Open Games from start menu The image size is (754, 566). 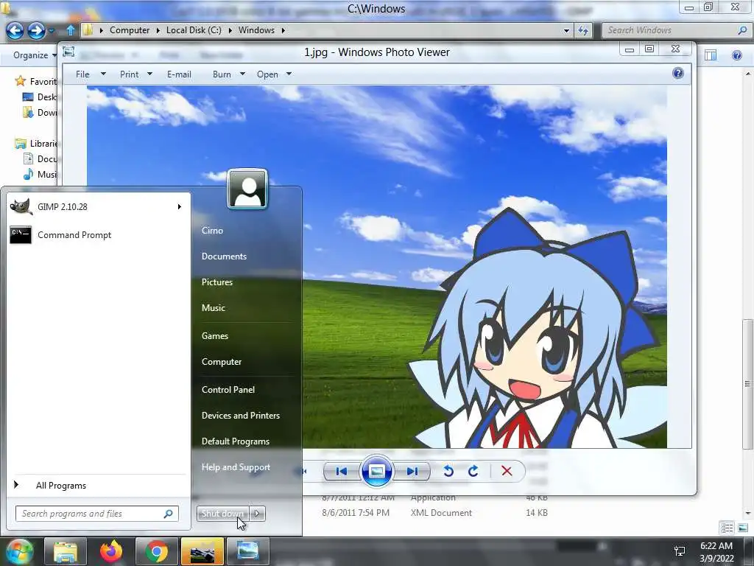[214, 336]
